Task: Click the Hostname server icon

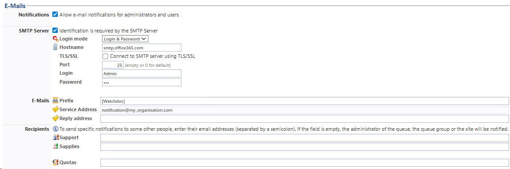Action: point(55,47)
